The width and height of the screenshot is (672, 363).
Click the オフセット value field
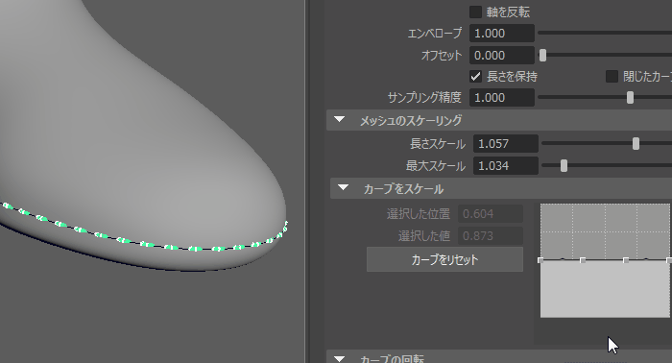pos(502,56)
